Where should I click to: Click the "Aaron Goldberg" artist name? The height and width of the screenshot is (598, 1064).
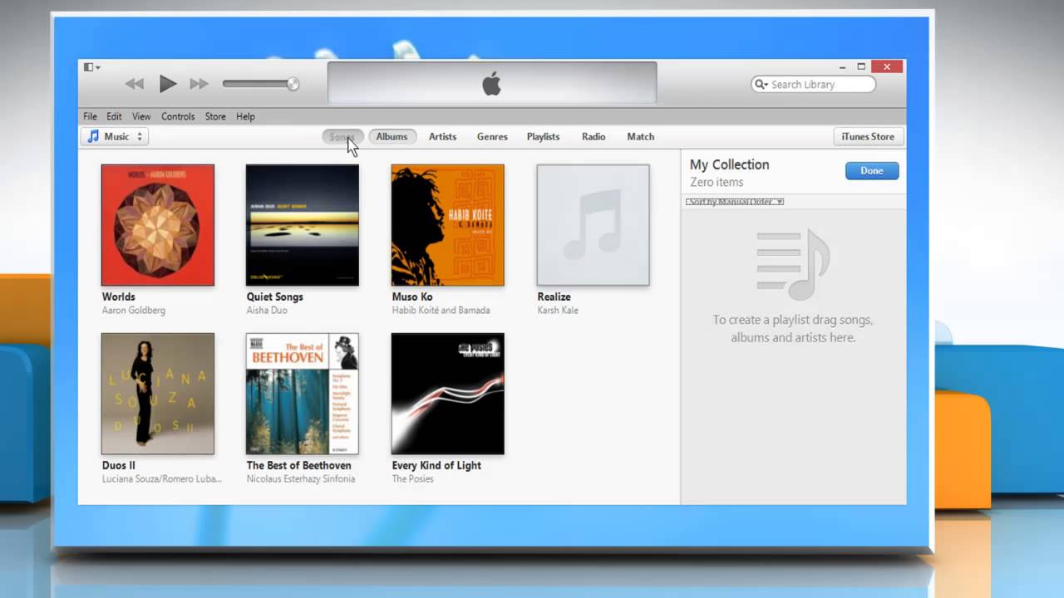134,311
